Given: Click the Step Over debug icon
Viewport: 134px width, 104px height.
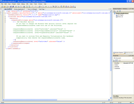Looking at the screenshot, I should coord(55,7).
